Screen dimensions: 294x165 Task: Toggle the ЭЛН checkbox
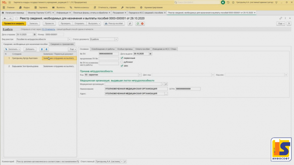tap(122, 66)
